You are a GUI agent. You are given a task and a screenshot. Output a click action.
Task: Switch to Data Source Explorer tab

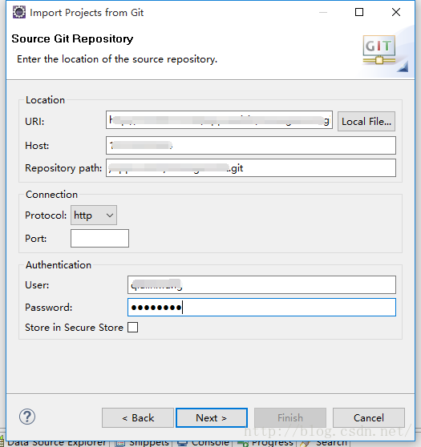point(55,443)
